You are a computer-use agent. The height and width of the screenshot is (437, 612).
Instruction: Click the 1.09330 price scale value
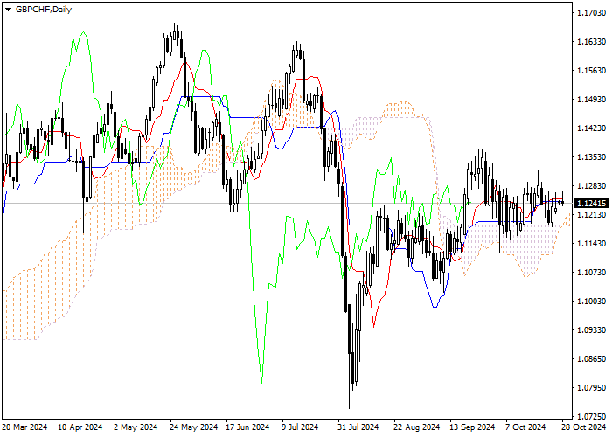click(x=592, y=330)
